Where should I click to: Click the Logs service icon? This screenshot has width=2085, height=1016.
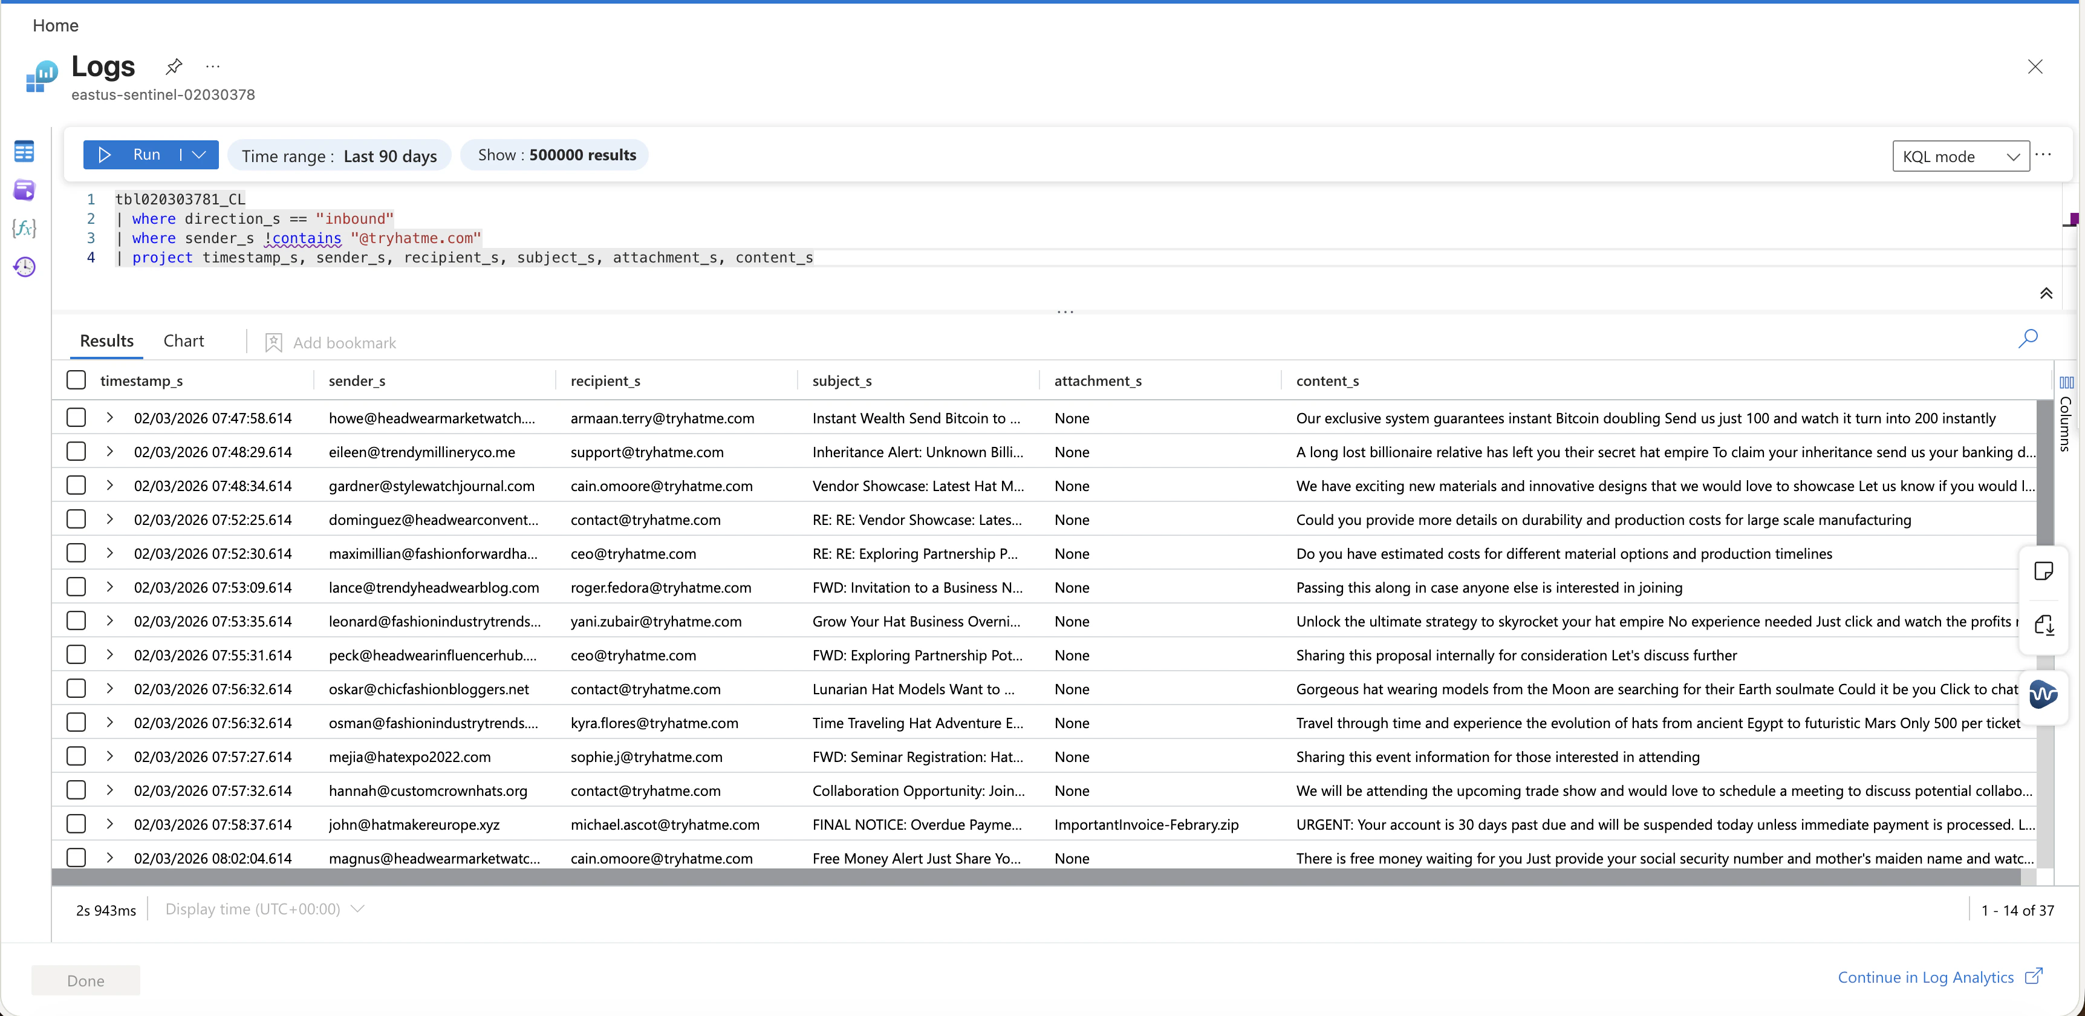pyautogui.click(x=42, y=76)
